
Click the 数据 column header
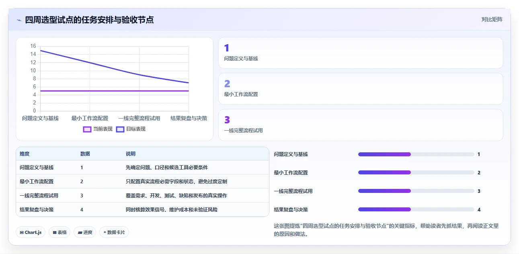85,154
